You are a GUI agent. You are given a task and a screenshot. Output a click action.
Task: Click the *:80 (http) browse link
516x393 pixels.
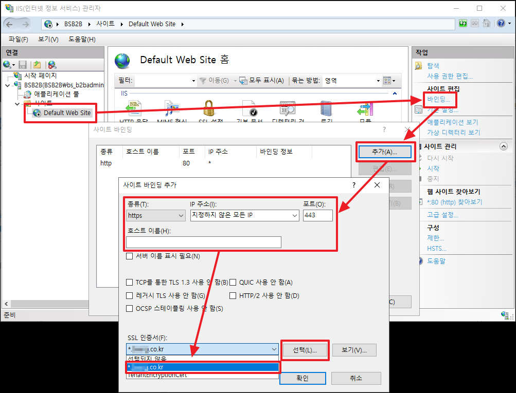[x=454, y=202]
